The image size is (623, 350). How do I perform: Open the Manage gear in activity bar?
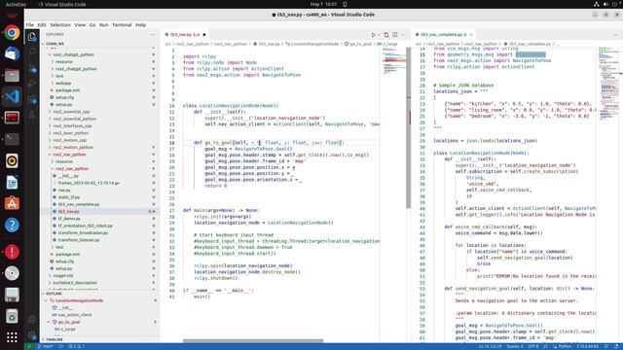(x=32, y=335)
